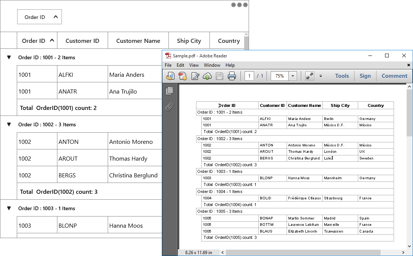Screen dimensions: 413x256
Task: Open the Sign pane
Action: [x=365, y=76]
